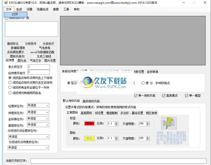This screenshot has width=211, height=165.
Task: Click the pushpin icon to change marker
Action: pyautogui.click(x=169, y=123)
